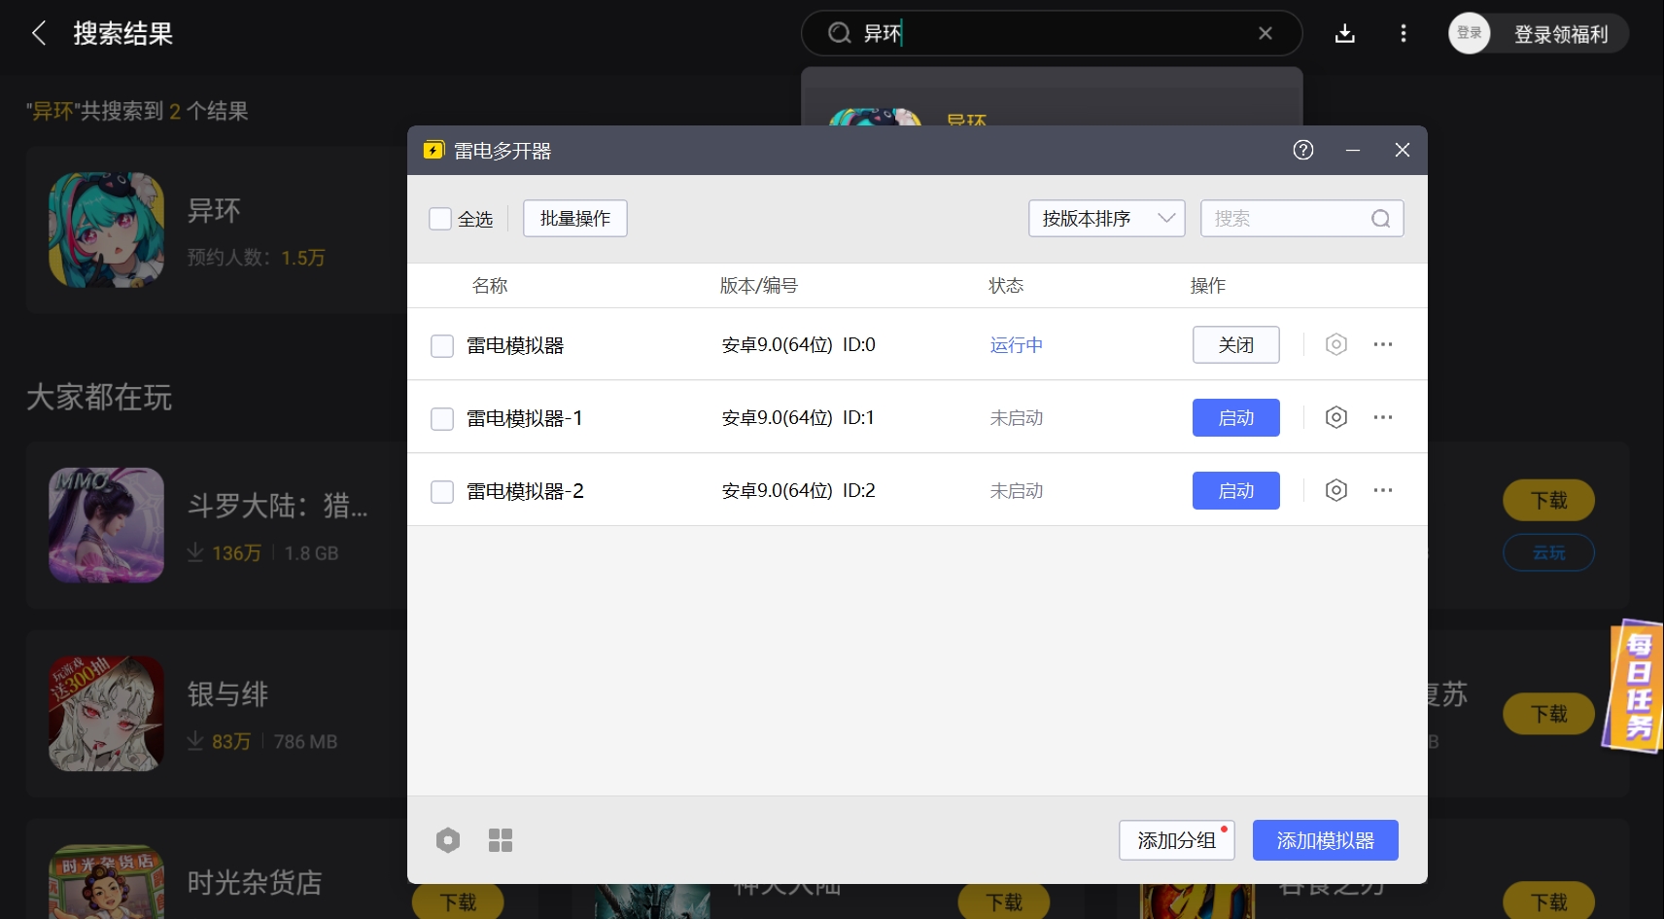Launch 雷电模拟器-1 with the 启动 button
This screenshot has height=919, width=1664.
point(1235,417)
